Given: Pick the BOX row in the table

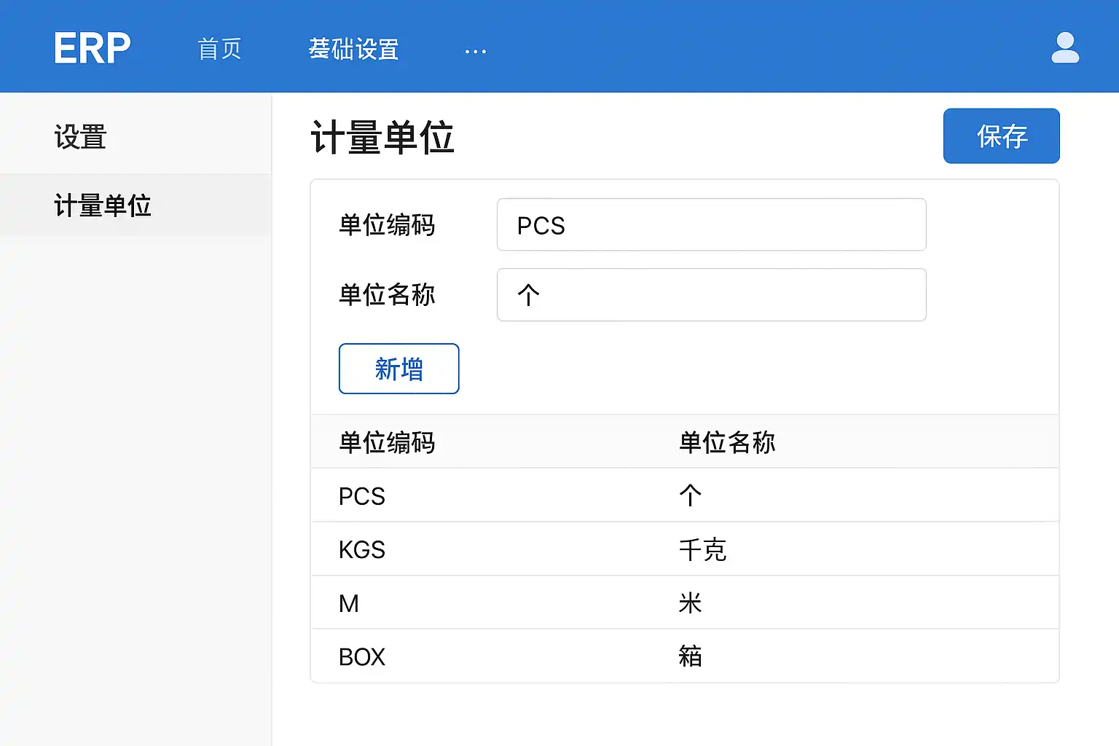Looking at the screenshot, I should 362,656.
